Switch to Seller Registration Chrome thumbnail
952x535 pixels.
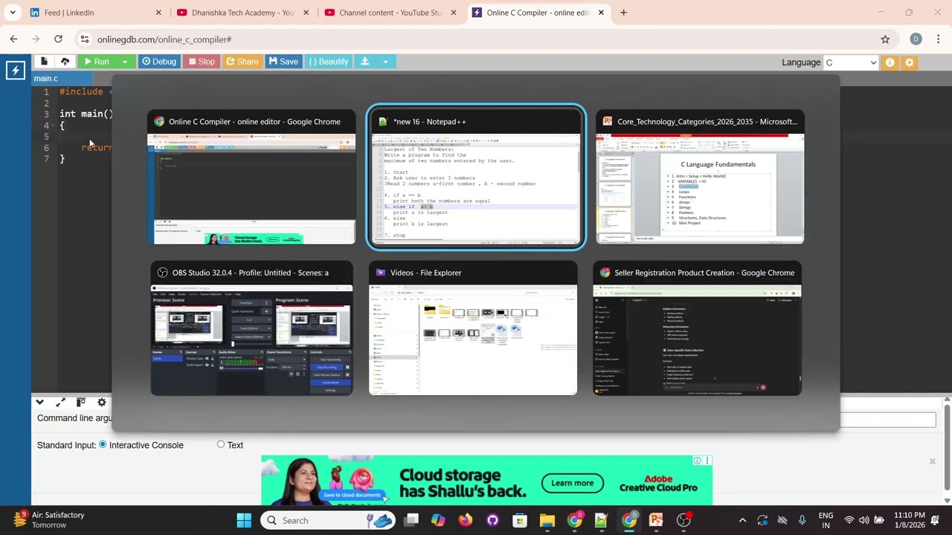[x=697, y=328]
